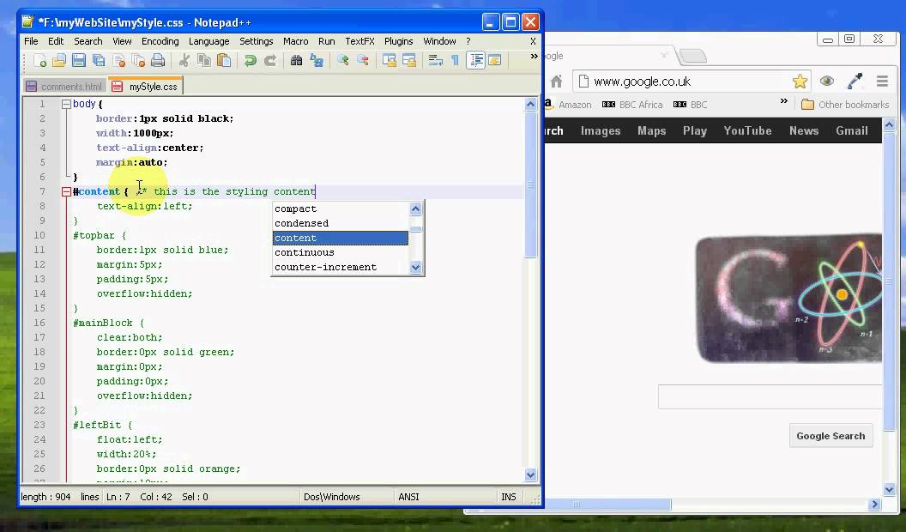This screenshot has height=532, width=906.
Task: Click the Cut scissors icon
Action: tap(184, 61)
